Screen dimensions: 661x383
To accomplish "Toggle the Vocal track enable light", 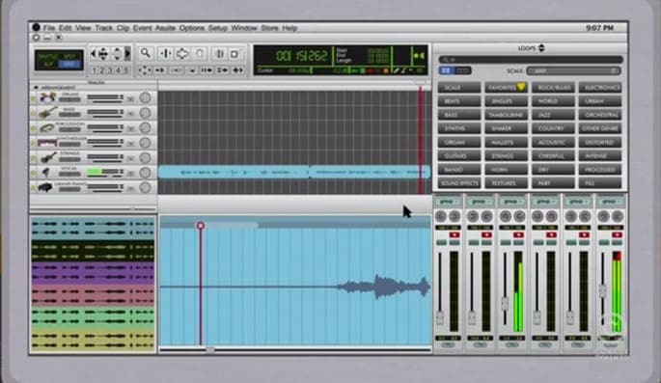I will tap(34, 173).
